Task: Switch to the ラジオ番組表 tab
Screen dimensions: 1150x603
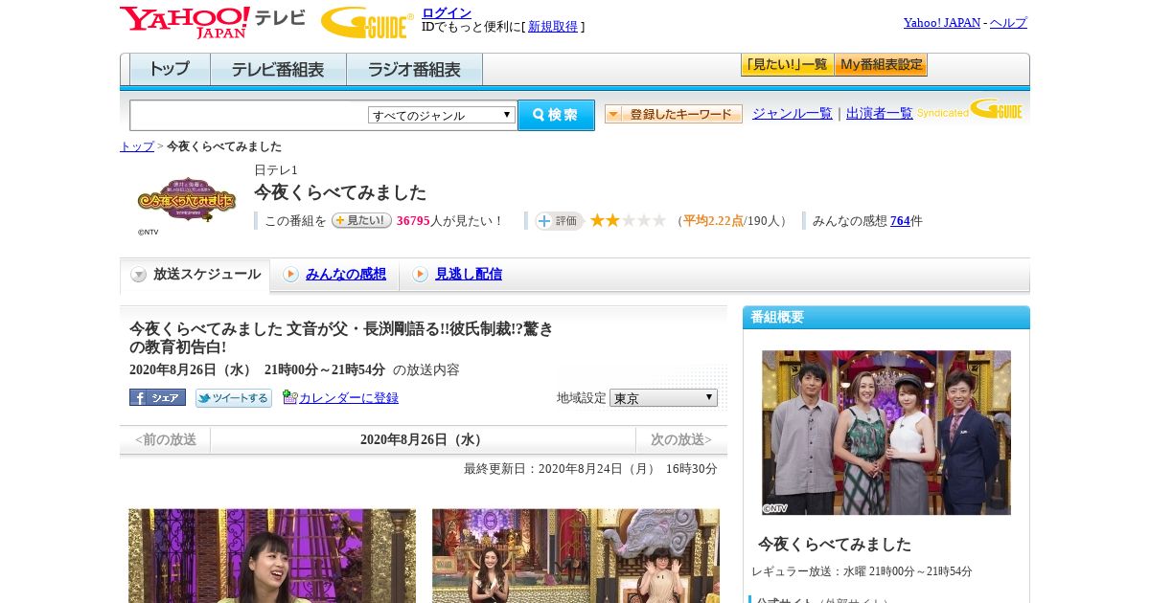Action: [414, 70]
